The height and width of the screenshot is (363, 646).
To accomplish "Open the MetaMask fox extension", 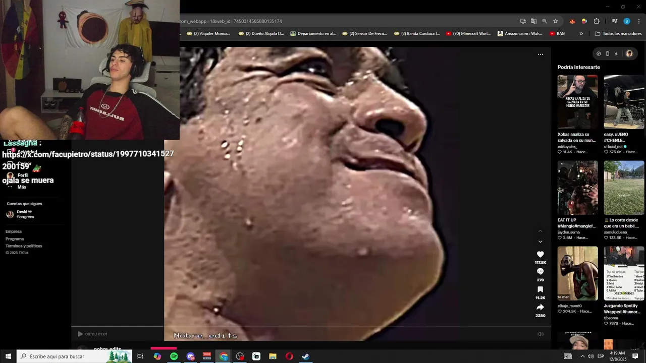I will 572,21.
